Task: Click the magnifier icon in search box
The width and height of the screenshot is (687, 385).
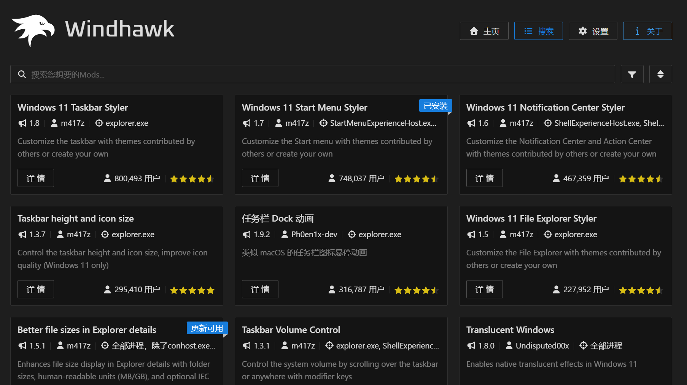Action: (22, 74)
